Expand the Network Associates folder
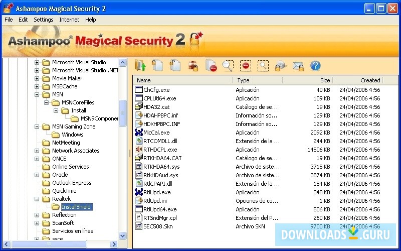 point(37,151)
